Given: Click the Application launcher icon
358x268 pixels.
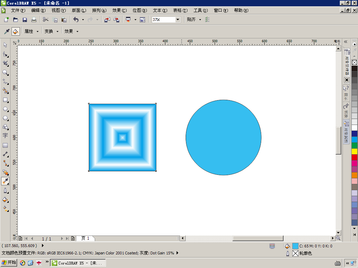Looking at the screenshot, I should (x=128, y=20).
